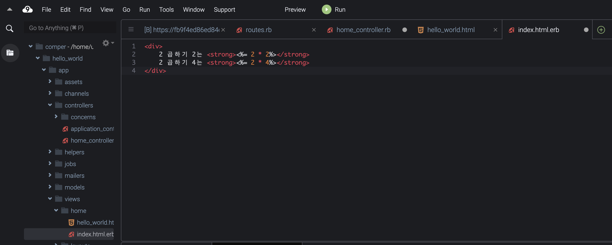The image size is (612, 245).
Task: Close the hello_world.html tab
Action: point(495,30)
